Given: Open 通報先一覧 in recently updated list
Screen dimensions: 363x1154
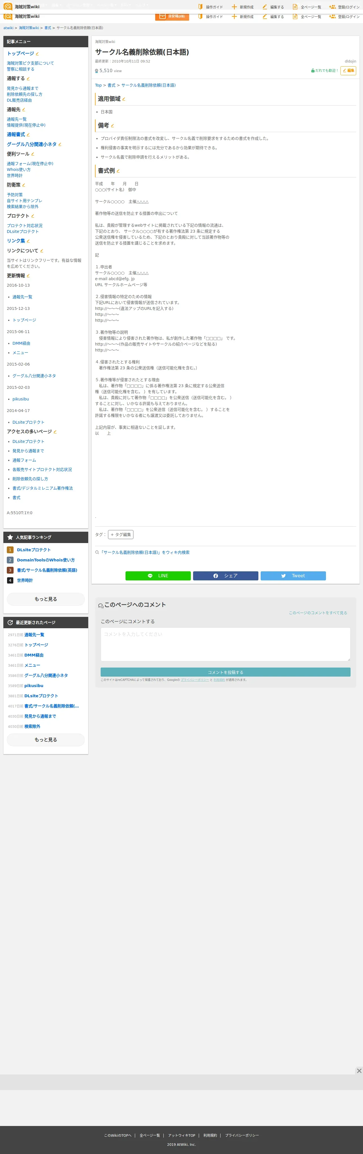Looking at the screenshot, I should [34, 635].
